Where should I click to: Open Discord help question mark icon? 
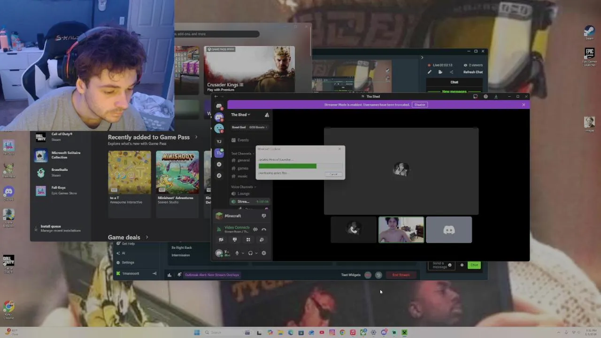(485, 97)
